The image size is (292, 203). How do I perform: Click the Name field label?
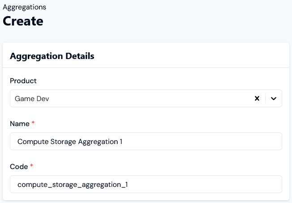click(x=19, y=123)
